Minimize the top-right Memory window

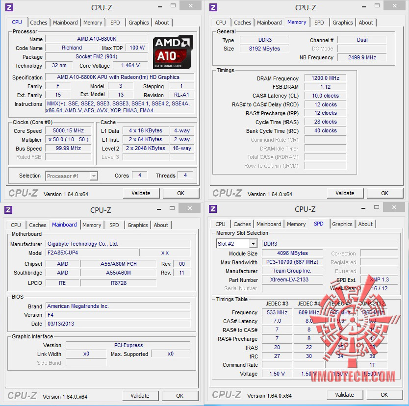363,7
